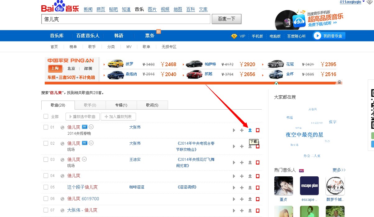
Task: Select the 歌曲(28) tab
Action: (58, 105)
